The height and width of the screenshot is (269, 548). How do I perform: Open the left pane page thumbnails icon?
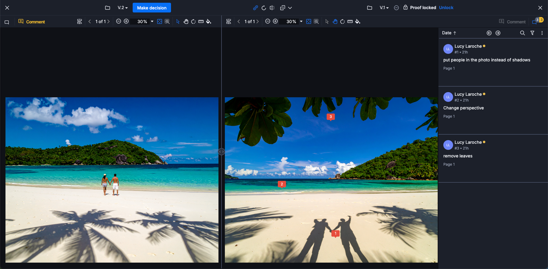click(x=79, y=22)
